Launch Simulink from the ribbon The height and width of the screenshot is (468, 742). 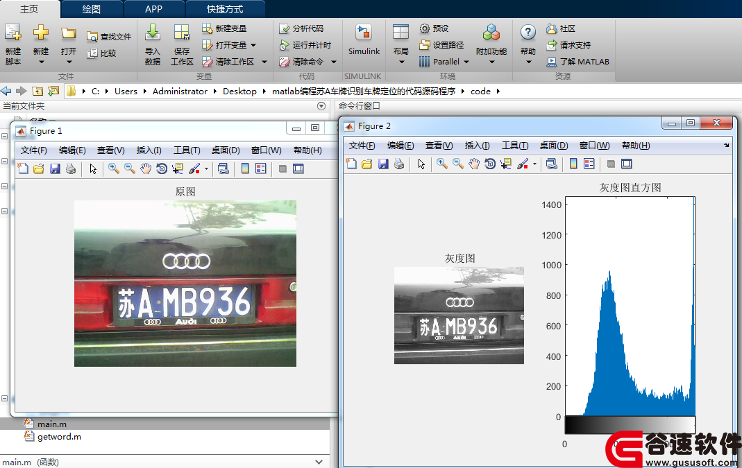pyautogui.click(x=364, y=40)
